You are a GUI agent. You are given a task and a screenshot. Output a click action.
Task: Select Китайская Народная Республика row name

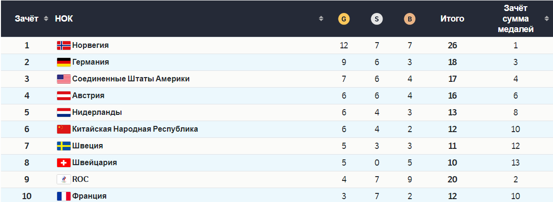click(135, 129)
